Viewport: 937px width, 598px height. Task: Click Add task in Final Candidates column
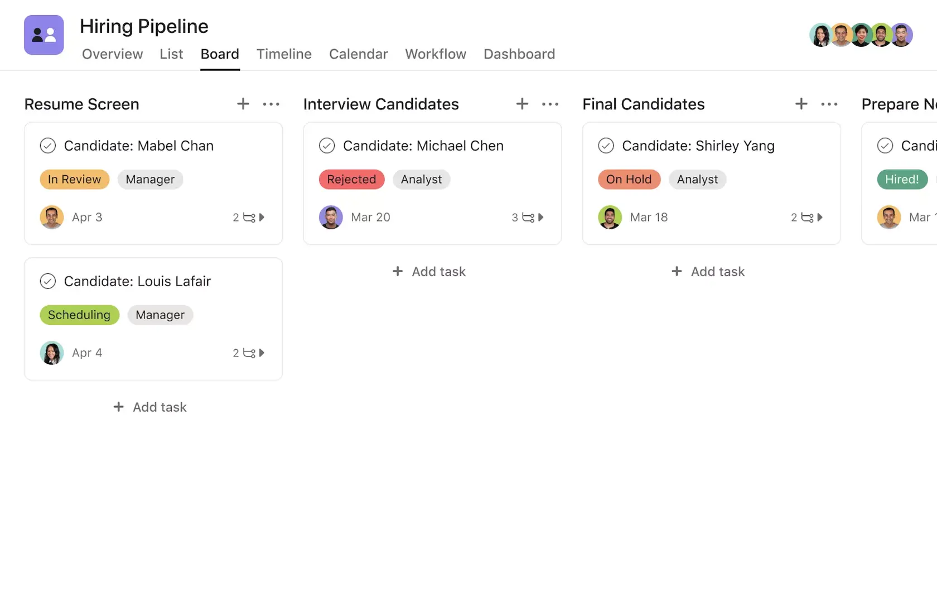[x=708, y=272]
